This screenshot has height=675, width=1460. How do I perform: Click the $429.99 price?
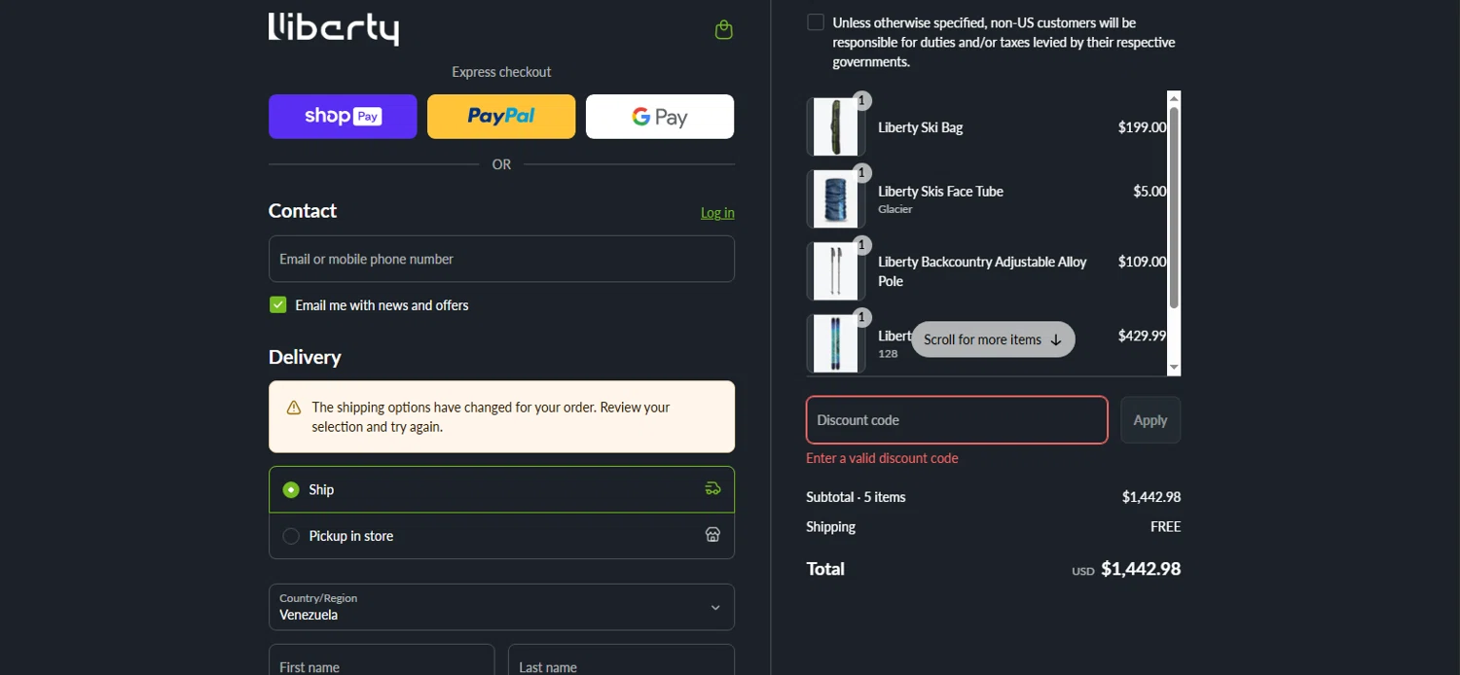(1142, 336)
